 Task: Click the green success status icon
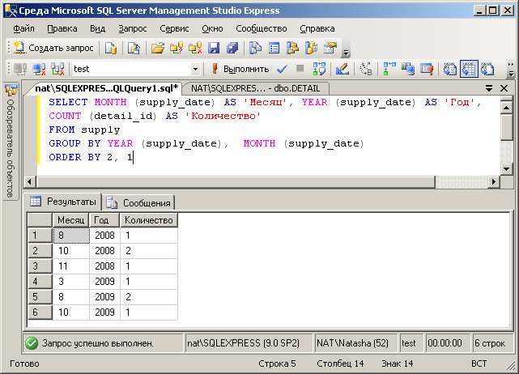[x=32, y=343]
